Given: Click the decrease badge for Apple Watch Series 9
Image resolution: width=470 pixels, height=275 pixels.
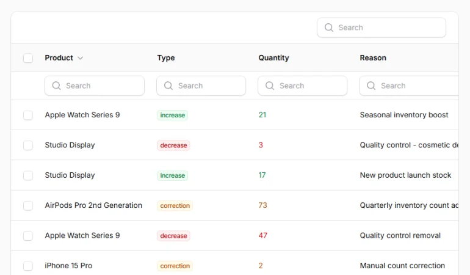Looking at the screenshot, I should [x=173, y=236].
